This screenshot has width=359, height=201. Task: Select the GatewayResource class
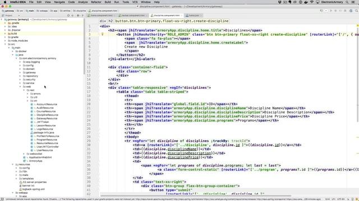pos(47,118)
